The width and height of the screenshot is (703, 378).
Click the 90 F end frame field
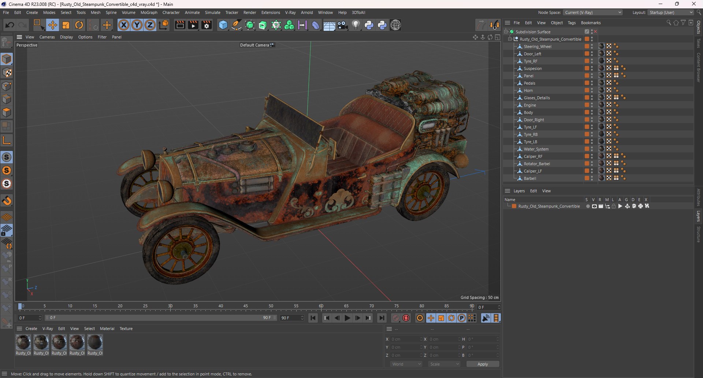pos(292,318)
